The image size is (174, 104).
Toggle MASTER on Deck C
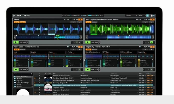pyautogui.click(x=23, y=49)
